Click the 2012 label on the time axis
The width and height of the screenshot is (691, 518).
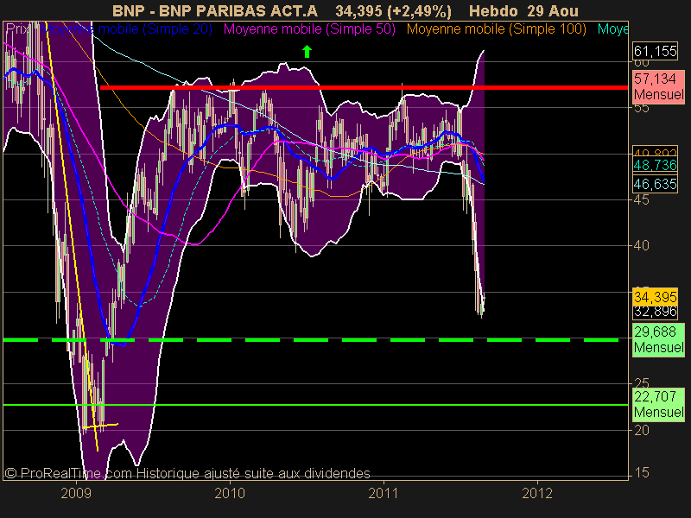tap(537, 493)
